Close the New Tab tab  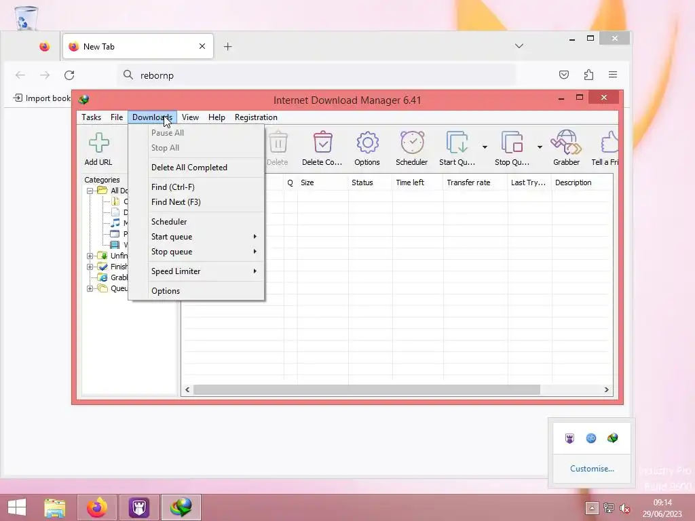click(202, 46)
